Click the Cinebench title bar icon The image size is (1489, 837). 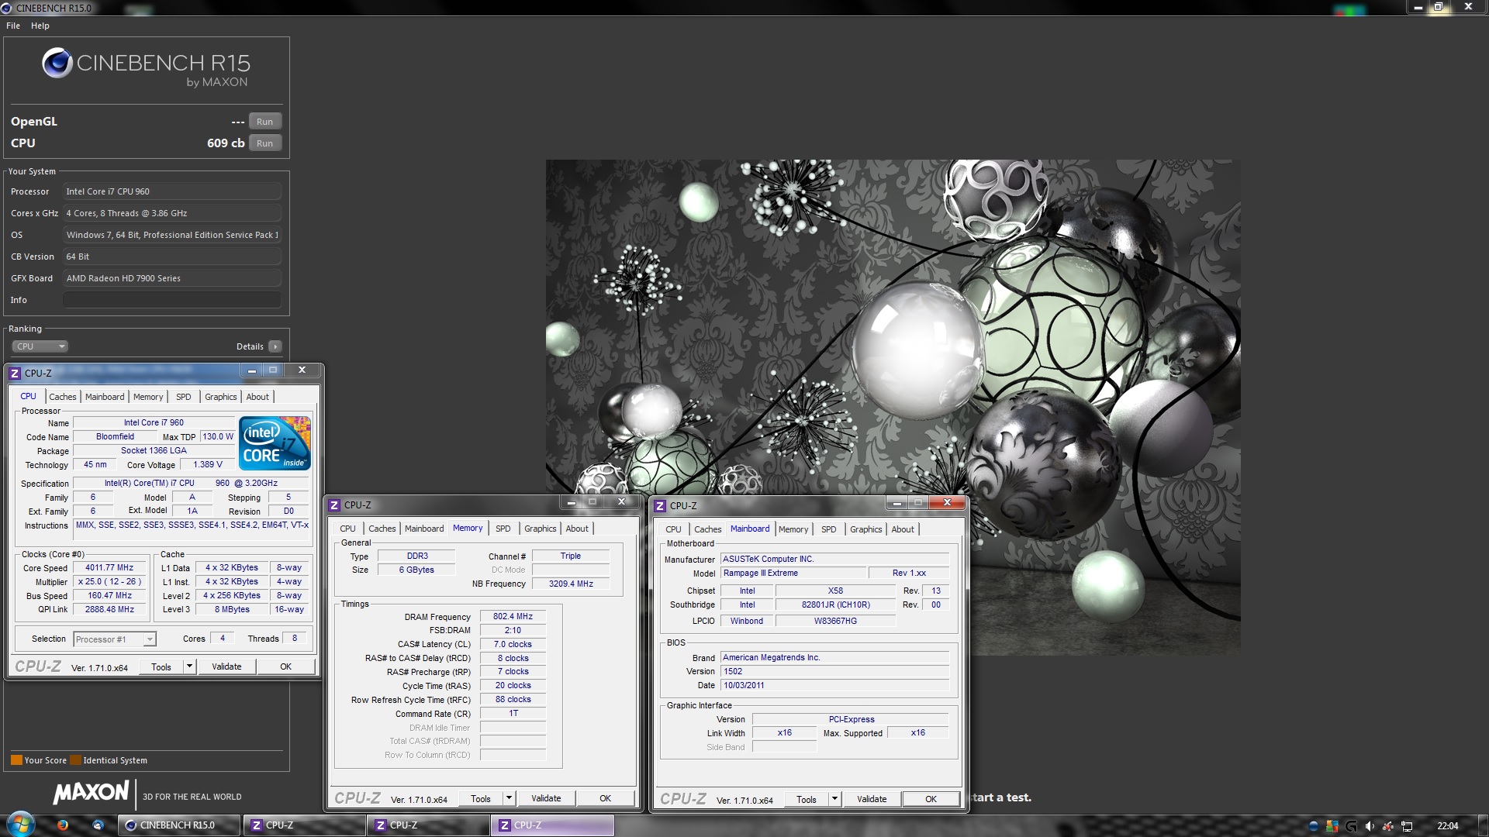click(x=6, y=8)
